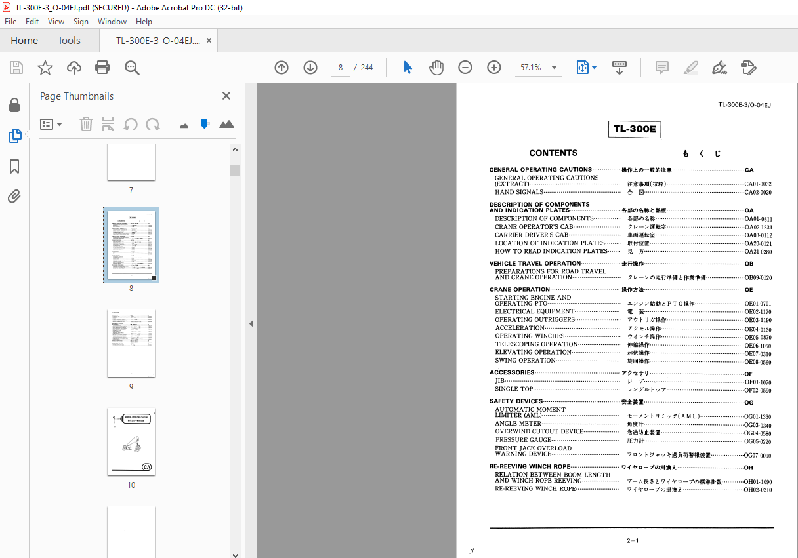
Task: Rotate pages counterclockwise in thumbnails panel
Action: click(131, 124)
